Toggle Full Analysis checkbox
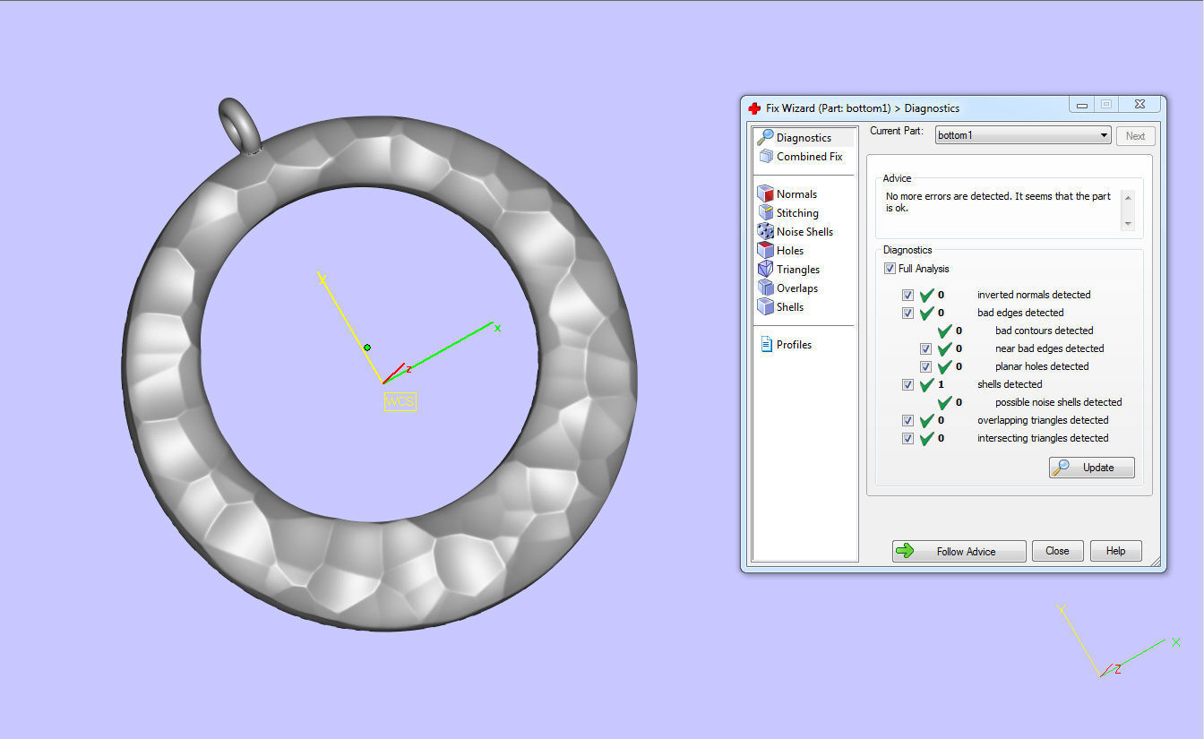Viewport: 1204px width, 739px height. 890,269
